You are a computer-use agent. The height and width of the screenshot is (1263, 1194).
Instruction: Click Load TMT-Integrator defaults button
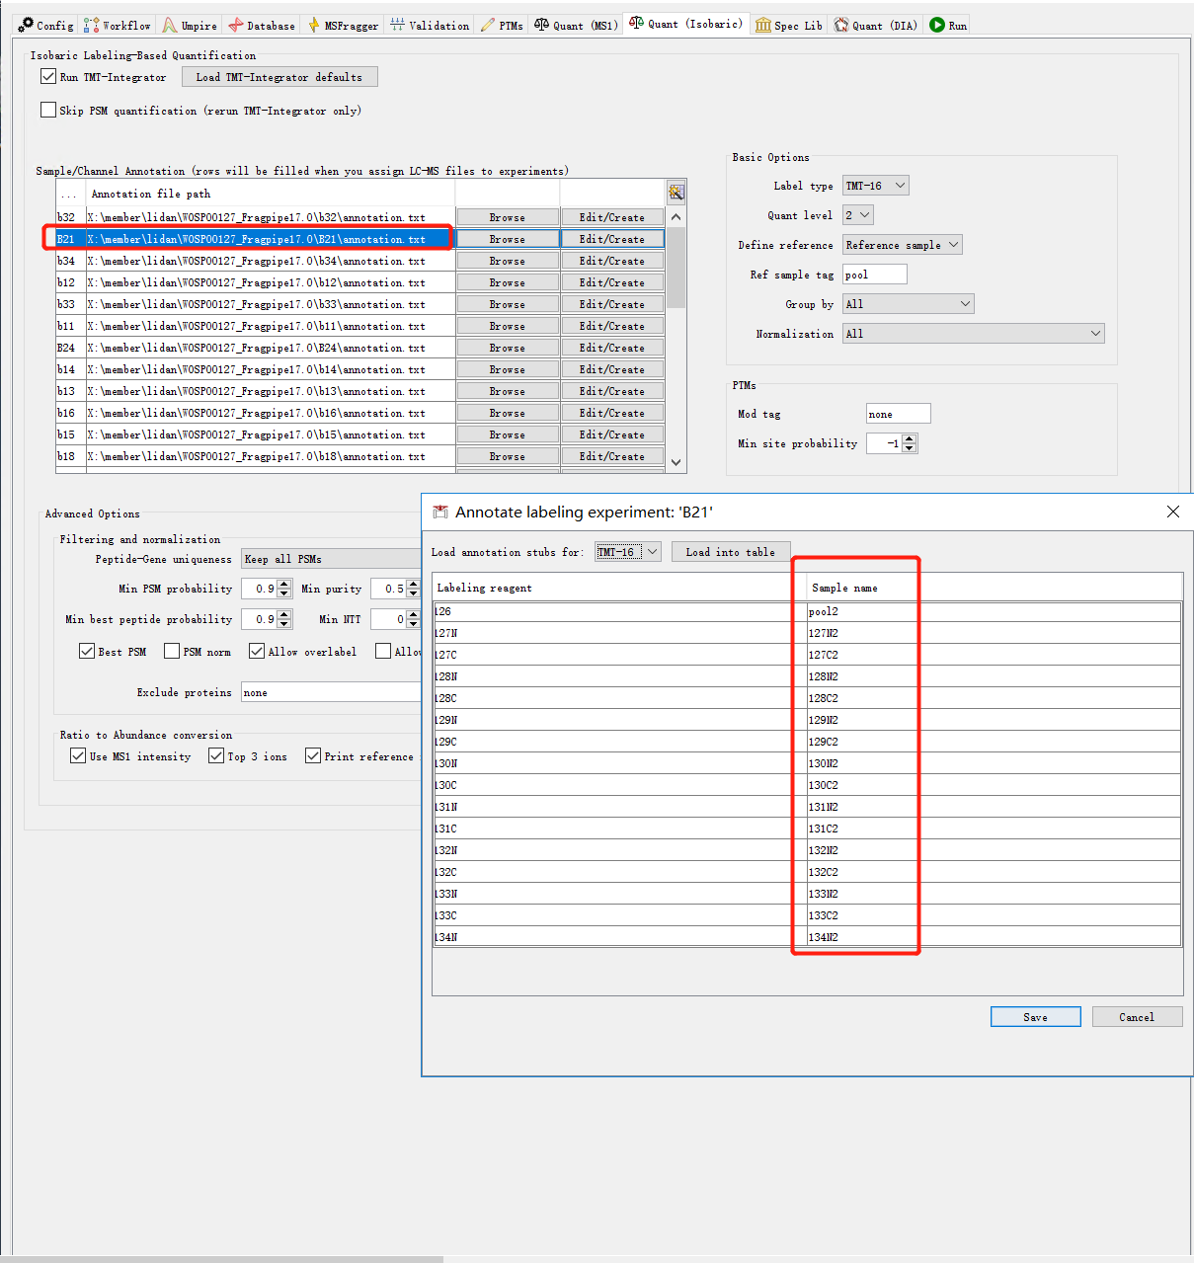tap(279, 76)
